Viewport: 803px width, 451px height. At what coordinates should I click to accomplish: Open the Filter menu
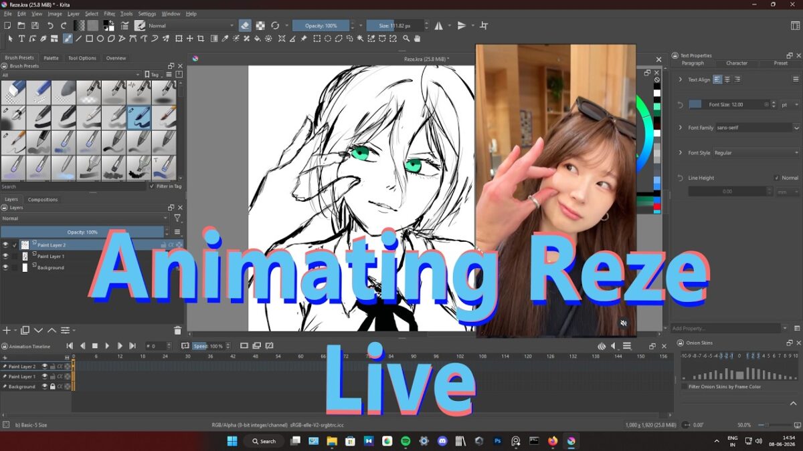pyautogui.click(x=109, y=13)
